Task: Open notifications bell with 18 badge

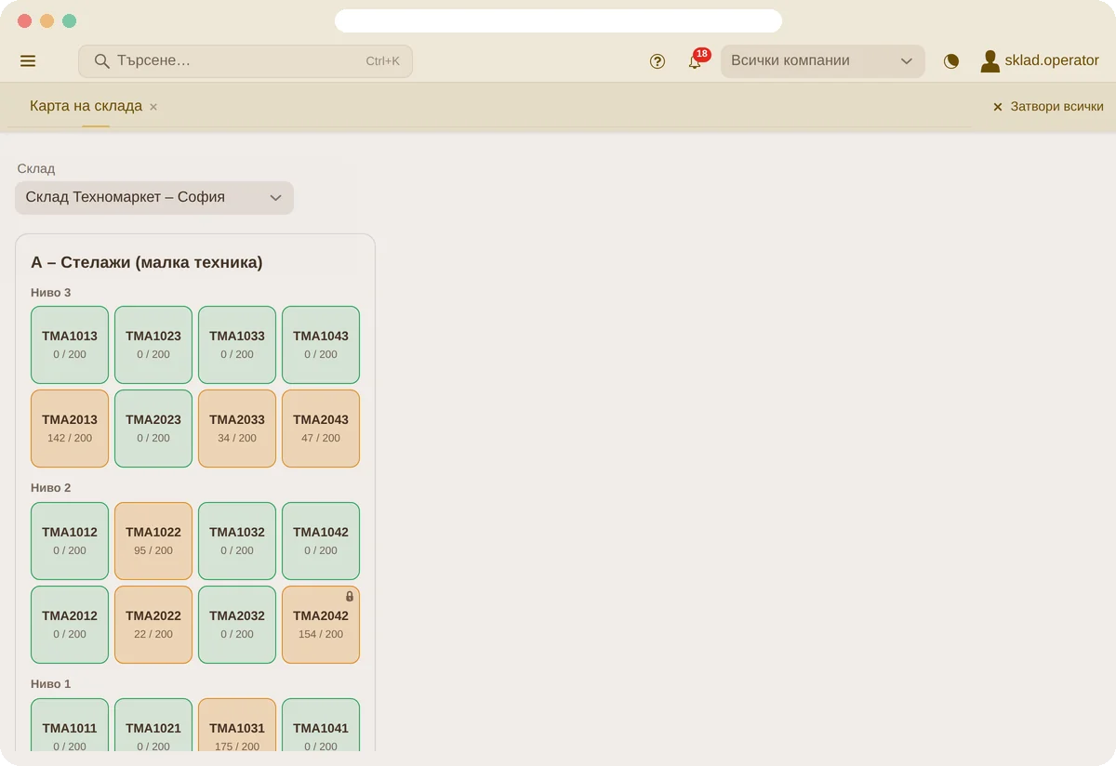Action: coord(695,61)
